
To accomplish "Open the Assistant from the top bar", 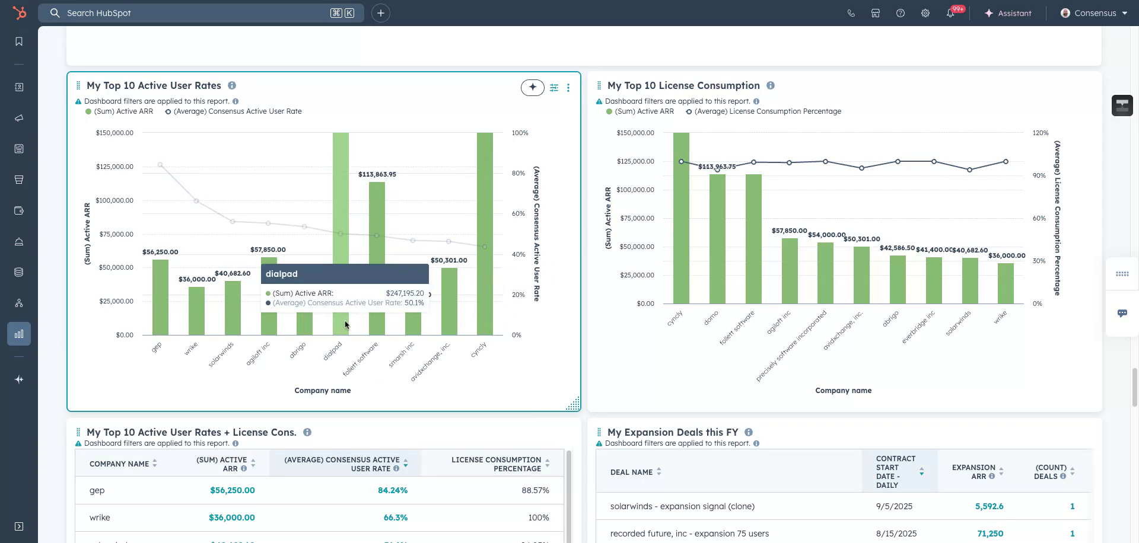I will [1008, 13].
